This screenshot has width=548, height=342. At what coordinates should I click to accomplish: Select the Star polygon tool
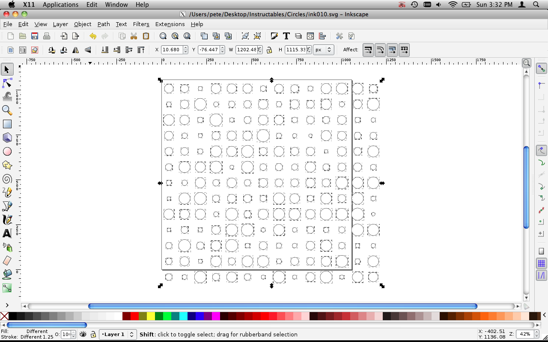[x=7, y=165]
